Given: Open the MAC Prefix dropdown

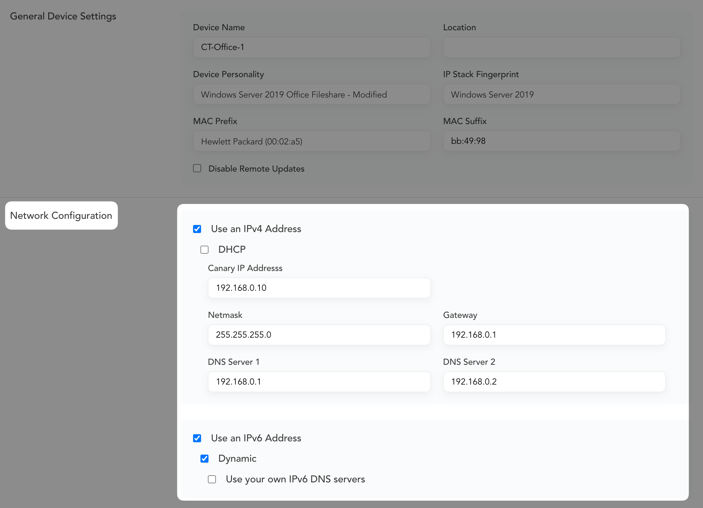Looking at the screenshot, I should tap(312, 141).
